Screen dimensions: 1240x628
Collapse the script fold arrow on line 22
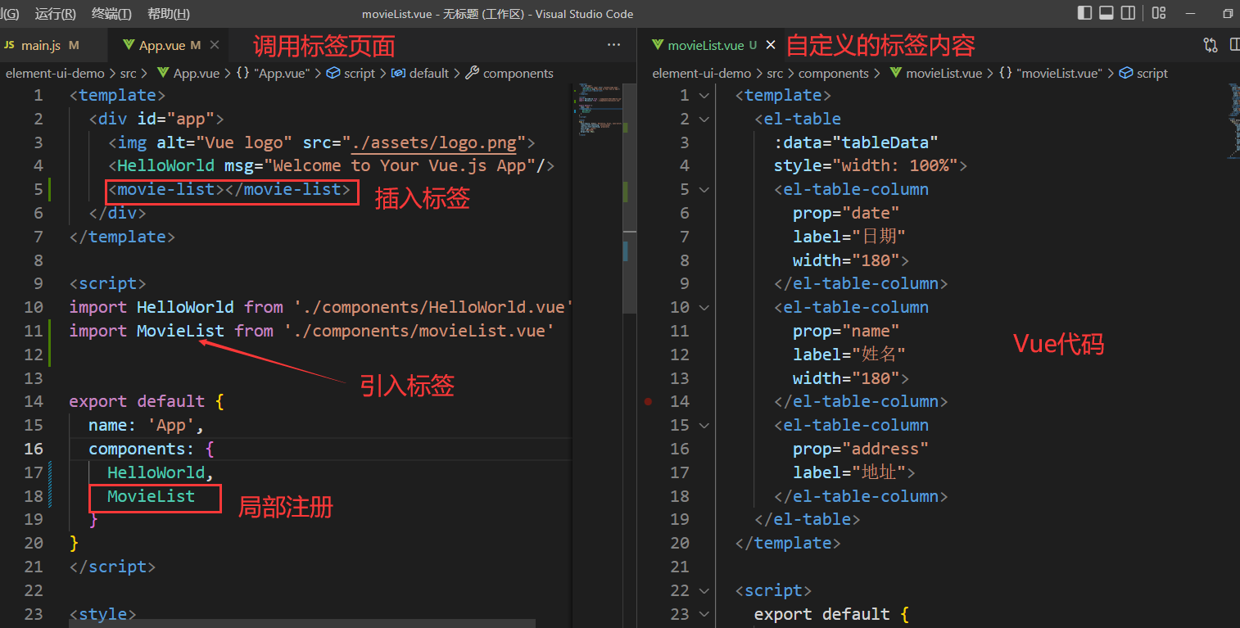(704, 591)
